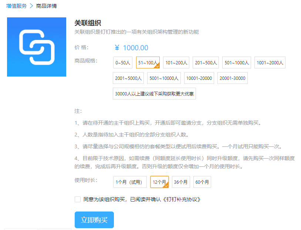301x230 pixels.
Task: Click the 商品规格 label
Action: [86, 61]
